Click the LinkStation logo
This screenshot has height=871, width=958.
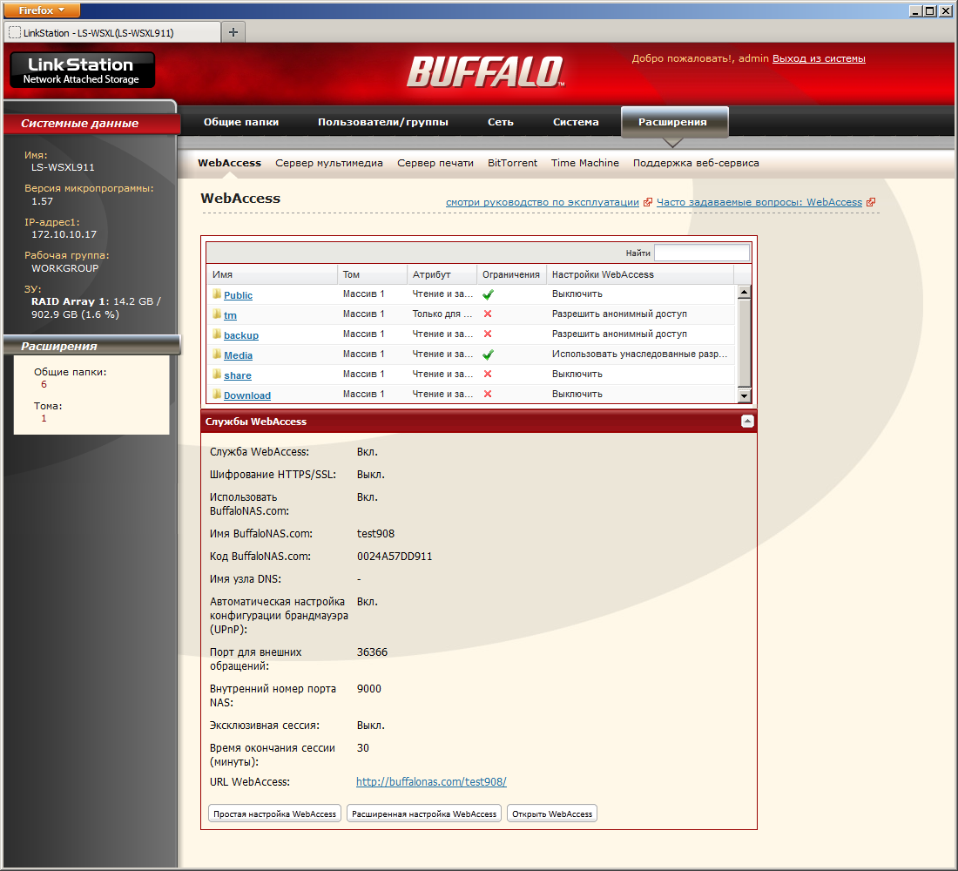[83, 70]
